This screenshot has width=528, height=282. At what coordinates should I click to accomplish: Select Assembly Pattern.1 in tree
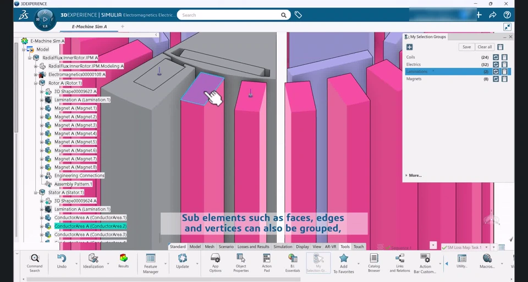point(73,184)
